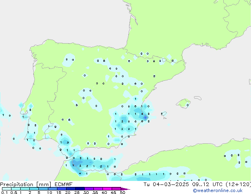Click the darkest blue precipitation cell near Valencia

tap(145, 118)
